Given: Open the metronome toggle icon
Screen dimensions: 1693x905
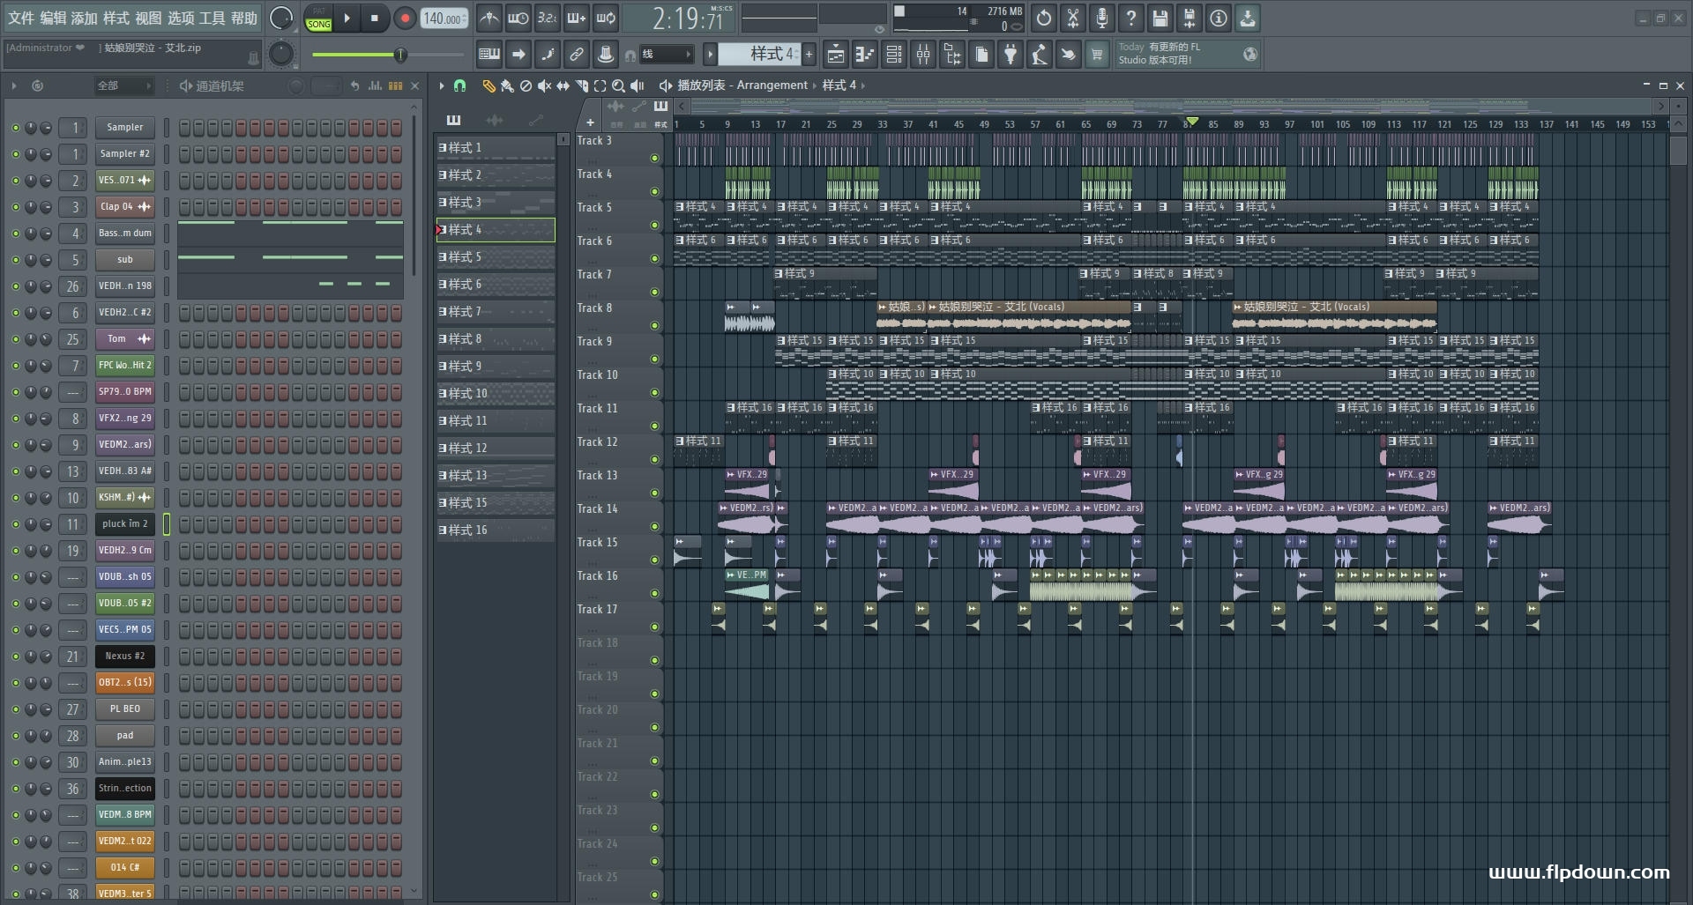Looking at the screenshot, I should click(489, 19).
